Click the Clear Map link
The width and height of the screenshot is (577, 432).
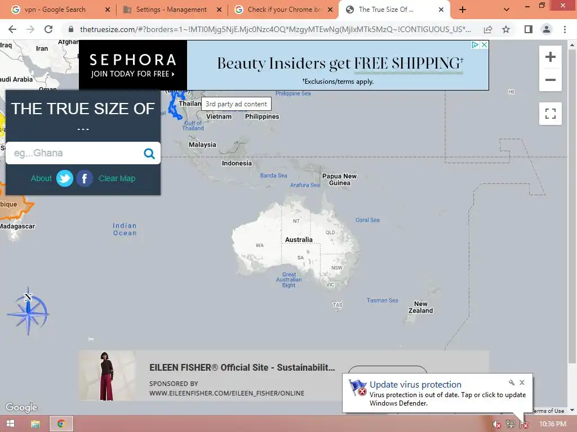[117, 178]
